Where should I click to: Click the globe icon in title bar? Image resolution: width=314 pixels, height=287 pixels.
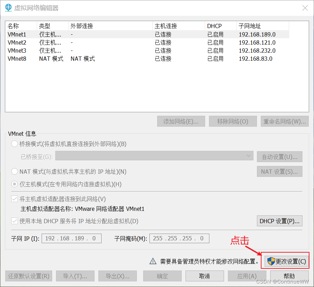click(8, 7)
